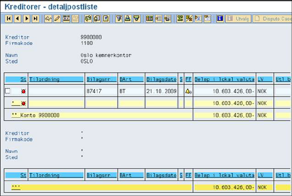This screenshot has width=292, height=196.
Task: Click the name Oslo kemnerkontor
Action: (106, 55)
